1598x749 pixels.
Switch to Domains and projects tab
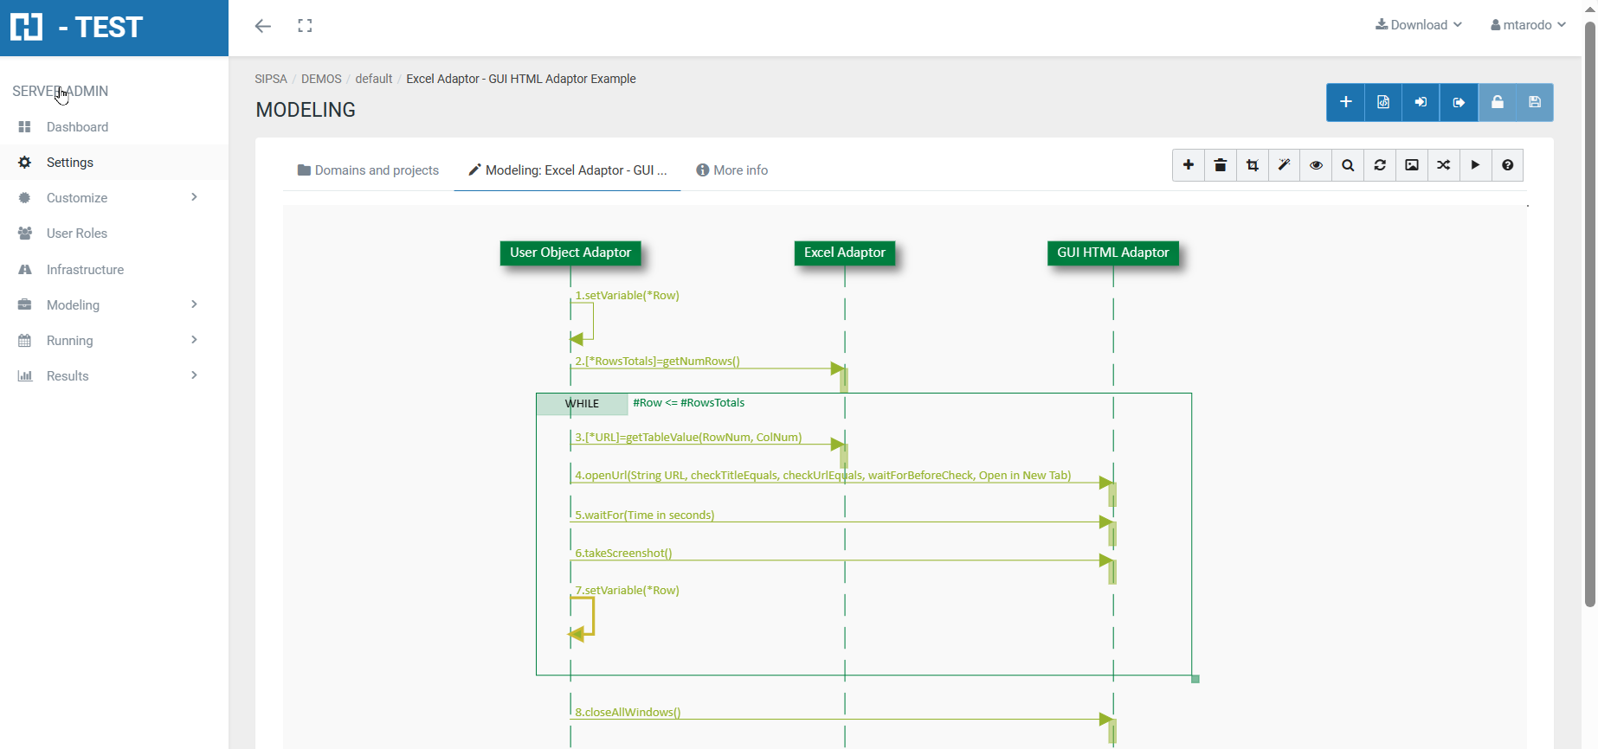368,170
